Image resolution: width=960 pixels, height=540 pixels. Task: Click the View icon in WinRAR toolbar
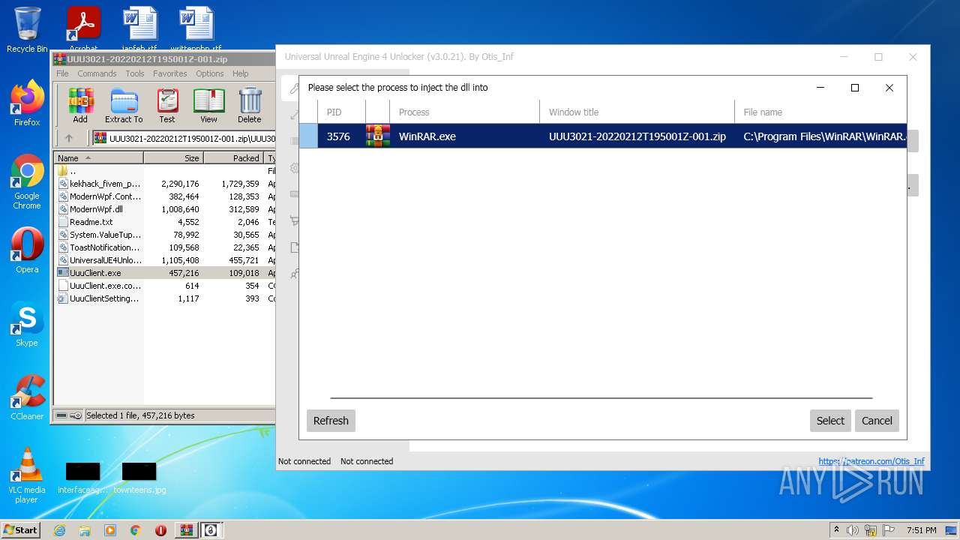(208, 106)
